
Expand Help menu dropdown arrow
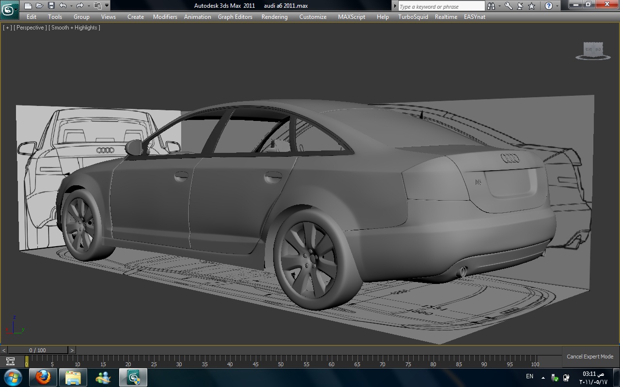pyautogui.click(x=558, y=6)
